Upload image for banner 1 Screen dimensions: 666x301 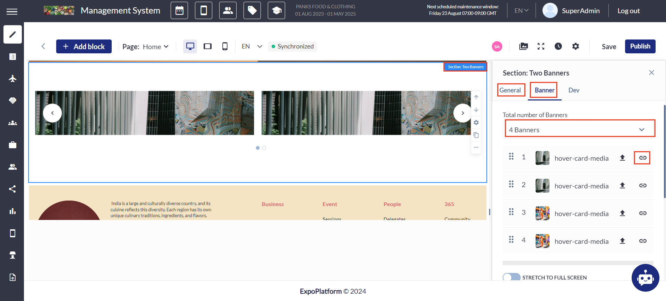tap(623, 158)
